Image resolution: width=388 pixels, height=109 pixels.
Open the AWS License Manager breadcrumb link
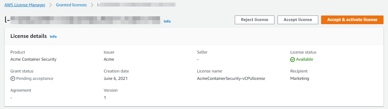click(x=25, y=5)
